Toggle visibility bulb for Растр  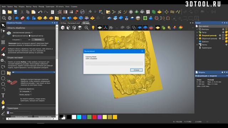[x=227, y=32]
